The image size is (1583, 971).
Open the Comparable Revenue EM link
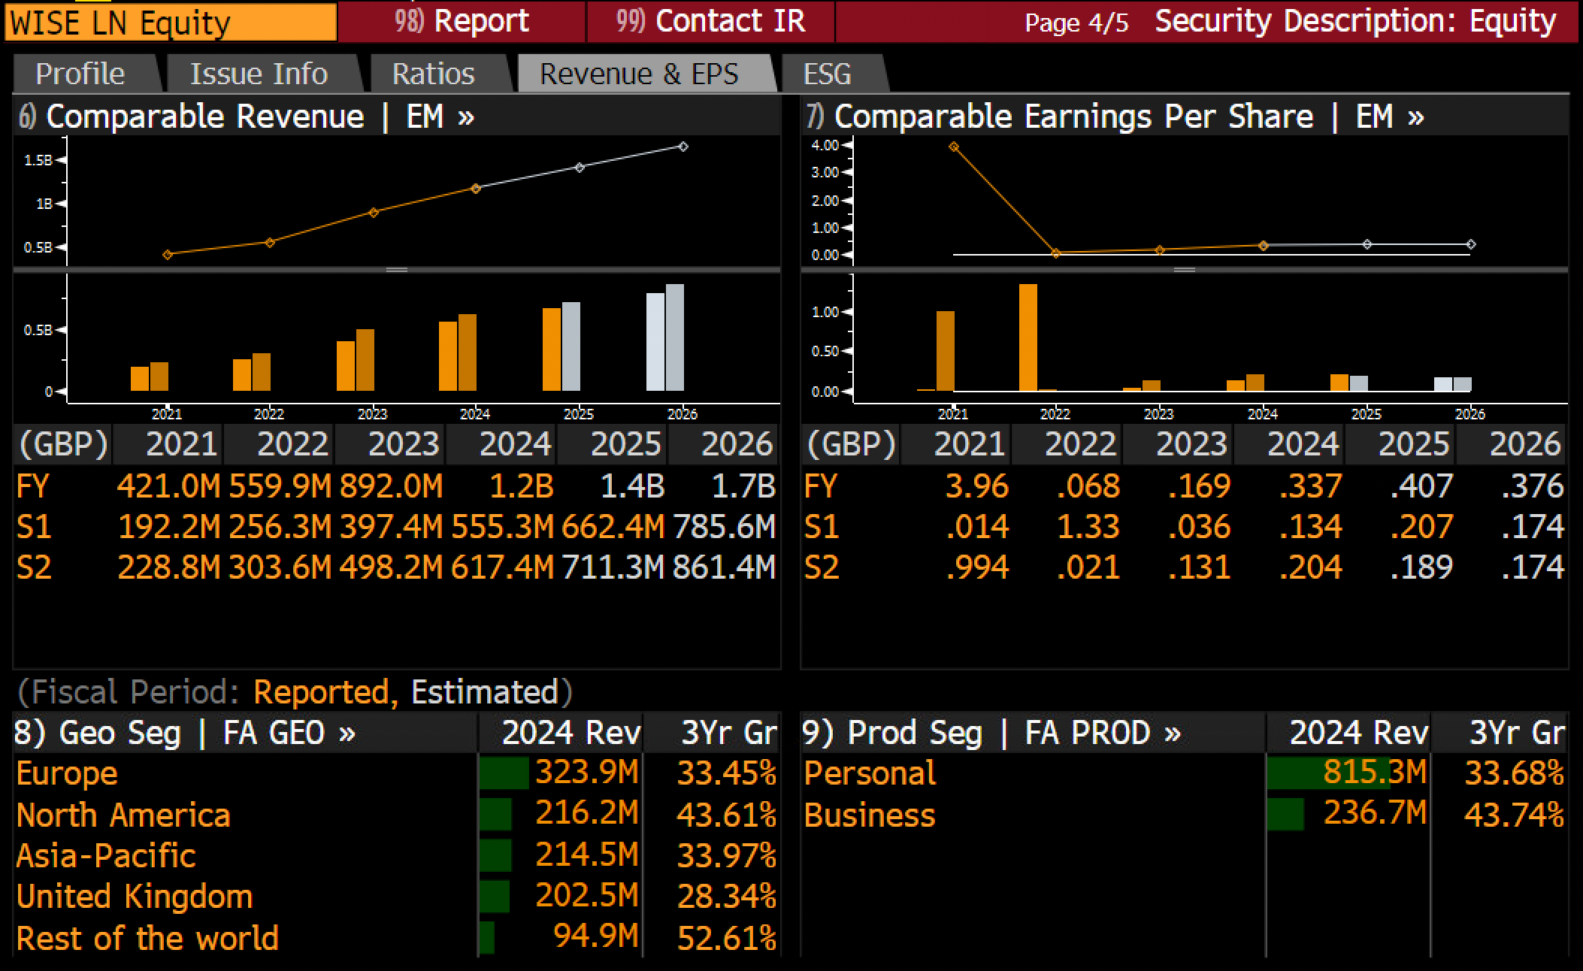pyautogui.click(x=247, y=116)
